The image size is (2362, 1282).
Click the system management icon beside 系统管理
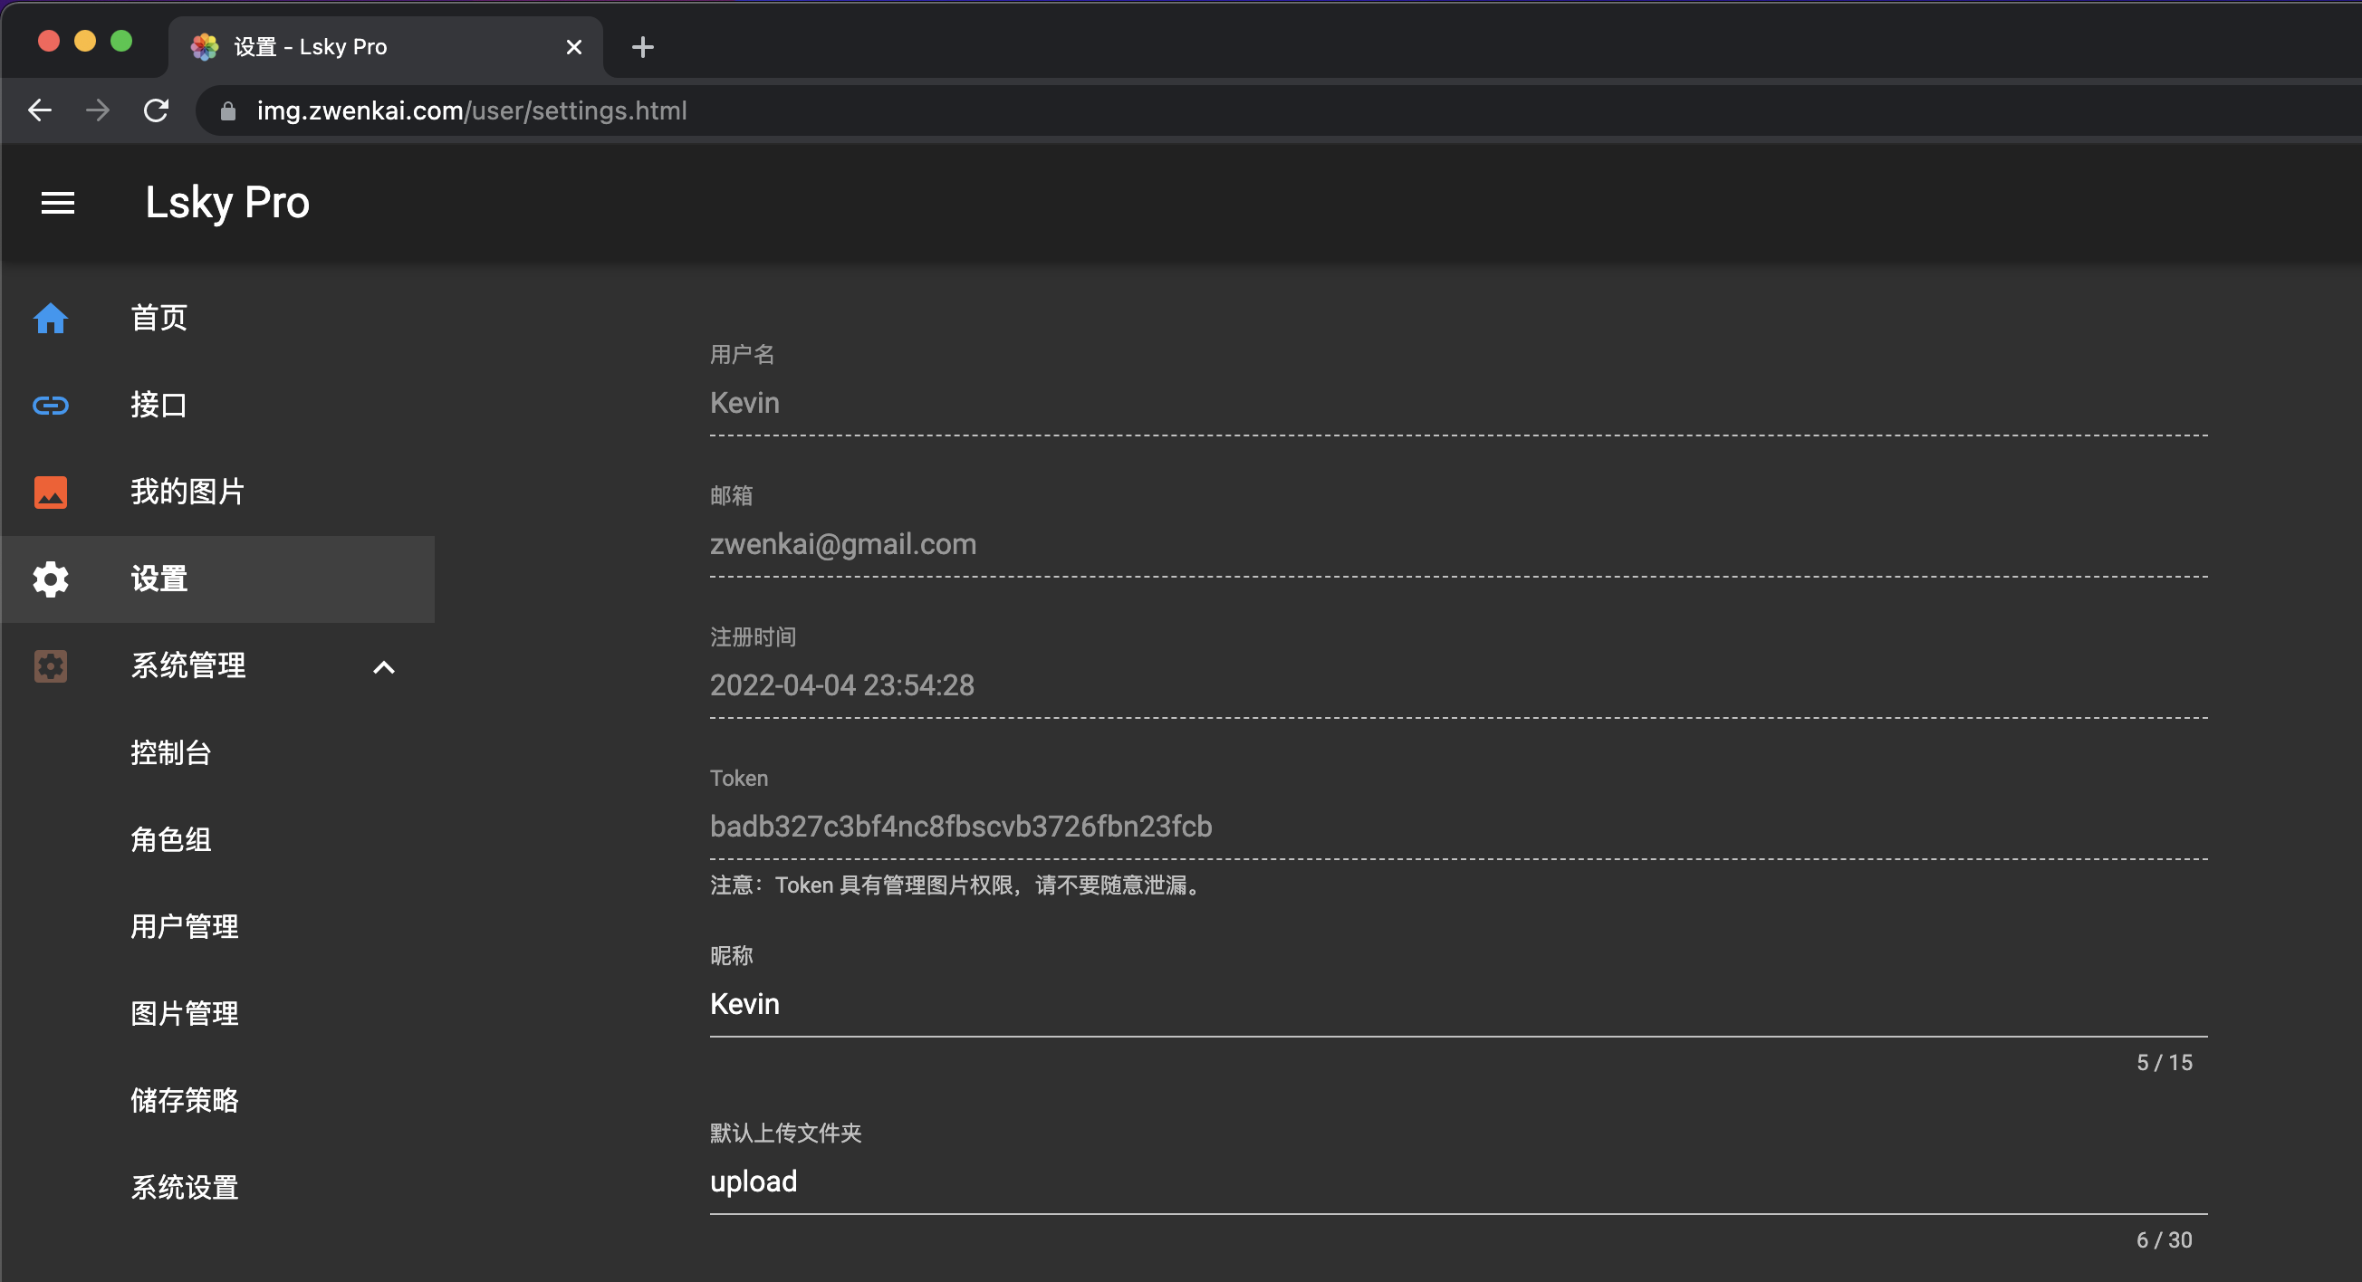pos(51,666)
